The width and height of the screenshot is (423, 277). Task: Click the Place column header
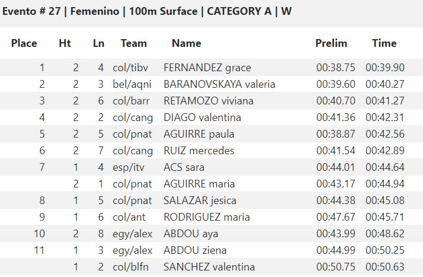point(24,43)
